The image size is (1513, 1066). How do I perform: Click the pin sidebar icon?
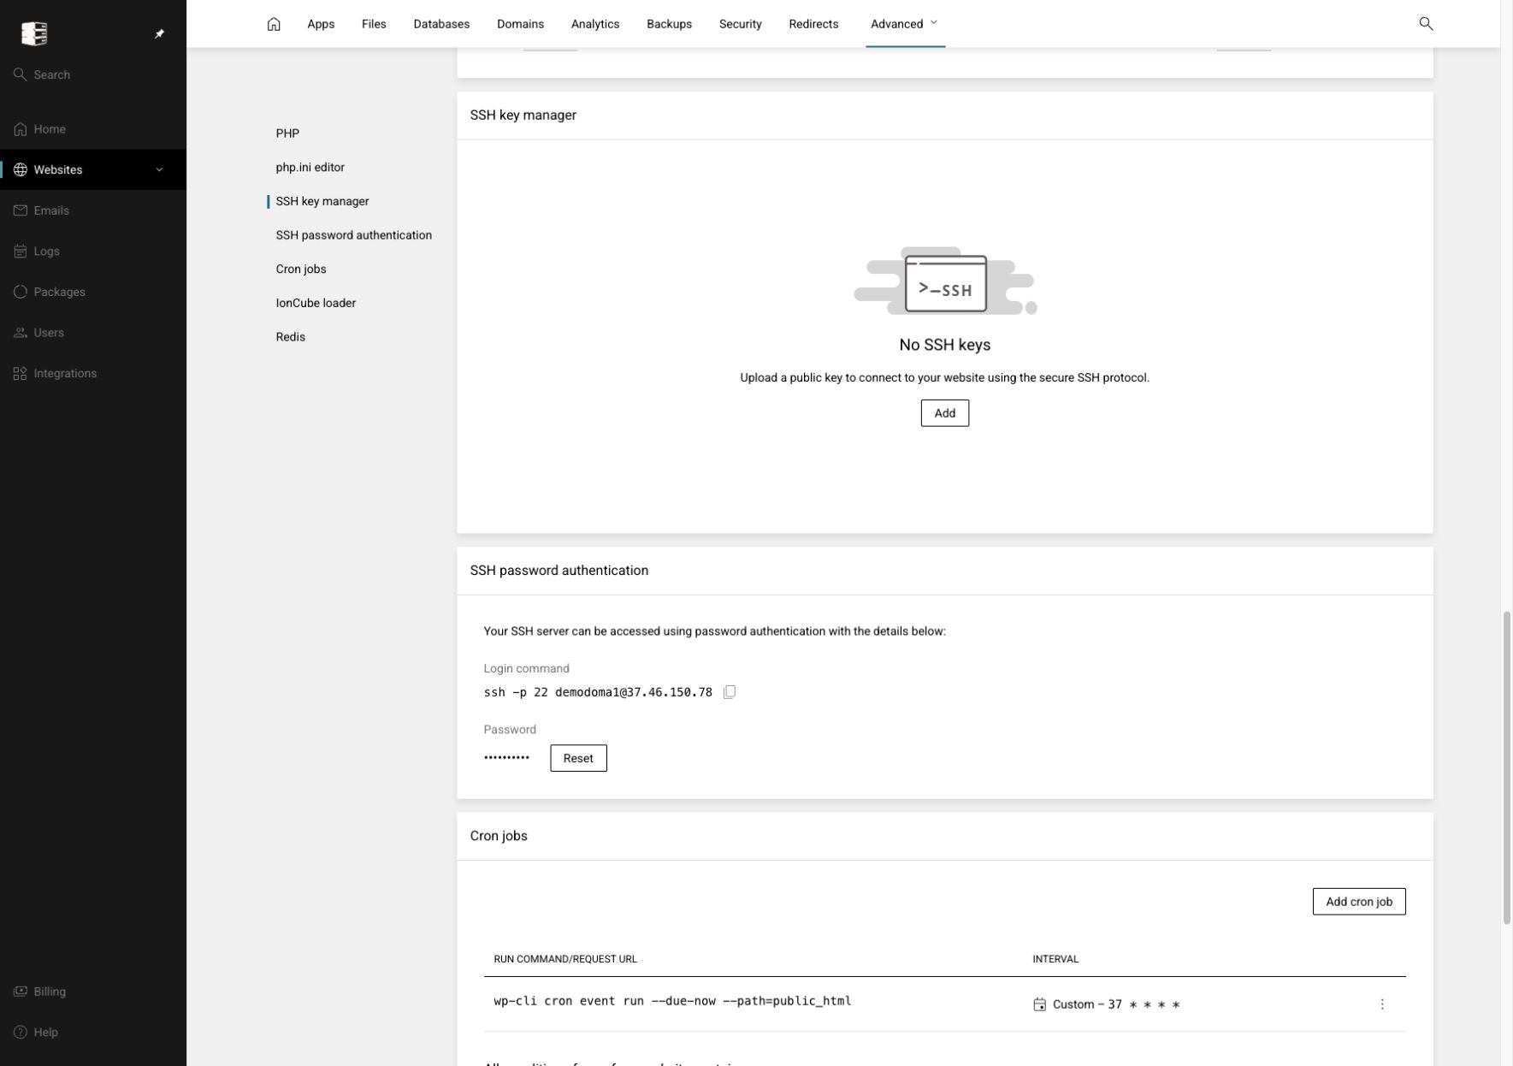coord(159,33)
